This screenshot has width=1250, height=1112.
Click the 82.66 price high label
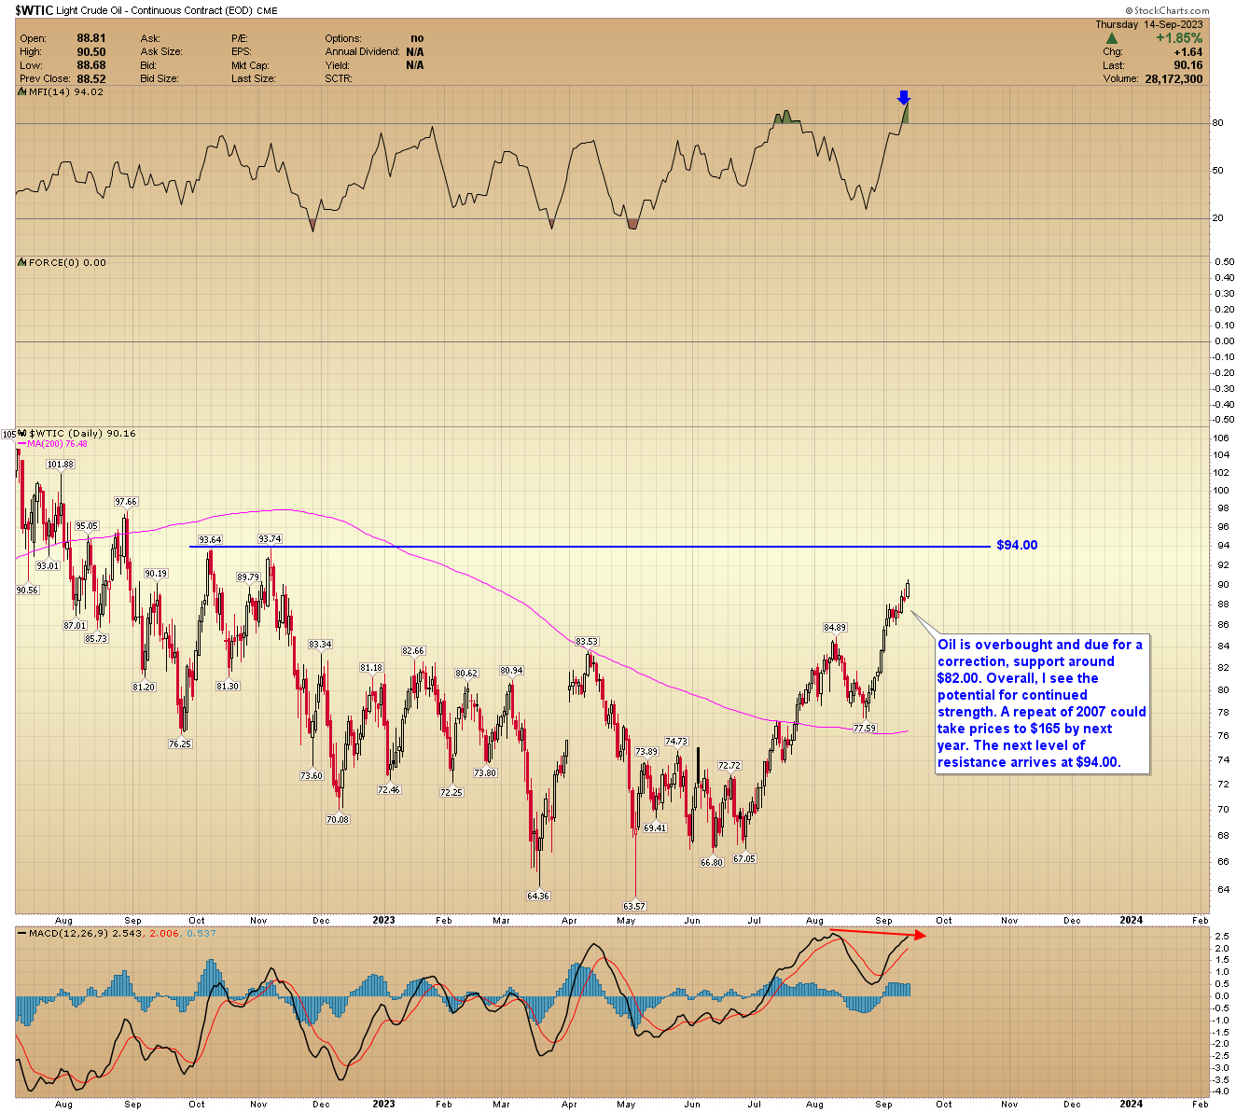pyautogui.click(x=413, y=651)
